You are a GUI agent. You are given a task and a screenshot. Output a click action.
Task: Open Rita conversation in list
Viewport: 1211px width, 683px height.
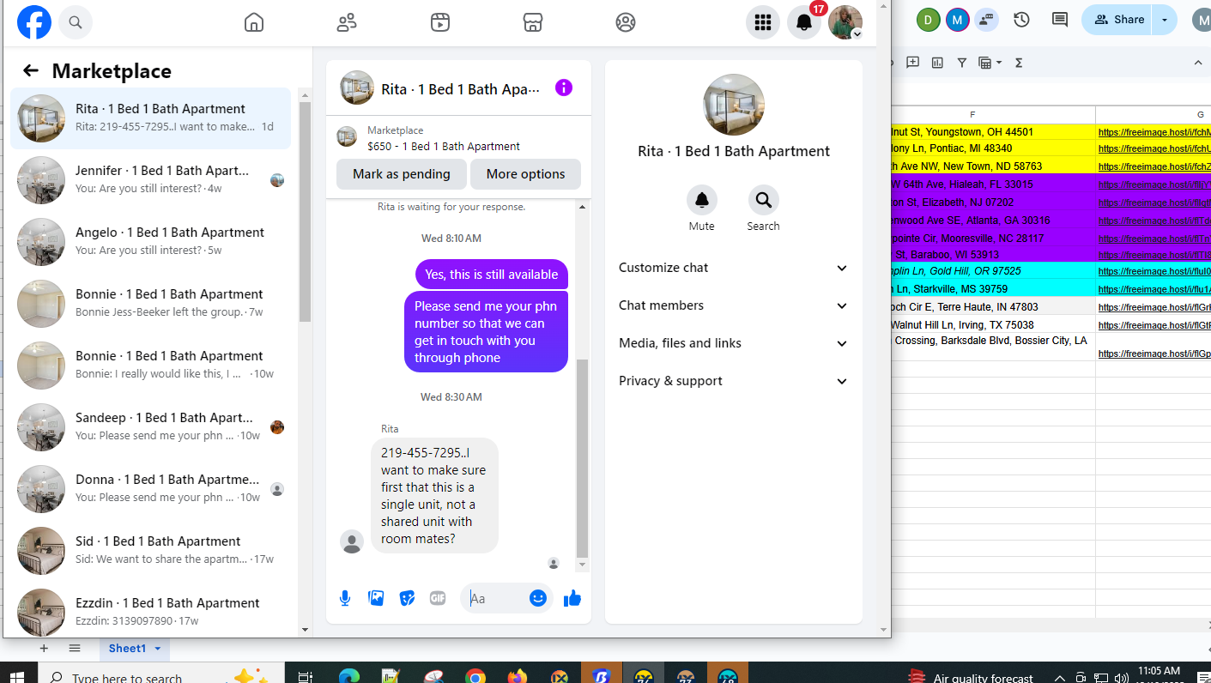(151, 118)
